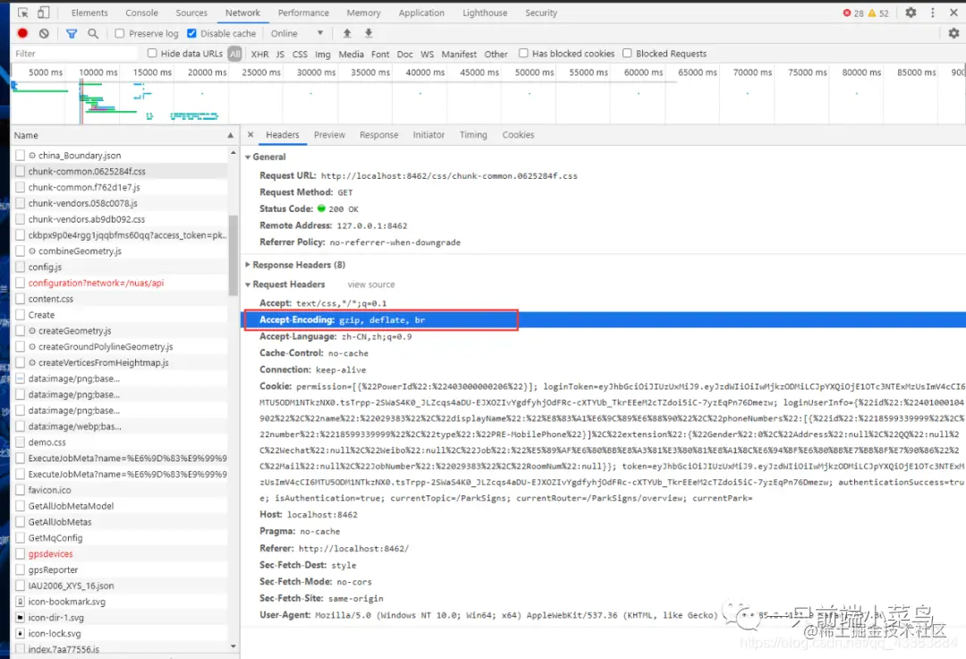Open network search magnifier

point(93,33)
